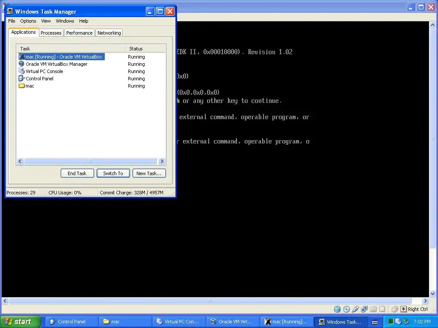Click the network adapters icon in VirtualBox status bar
Viewport: 438px width, 328px height.
(364, 309)
